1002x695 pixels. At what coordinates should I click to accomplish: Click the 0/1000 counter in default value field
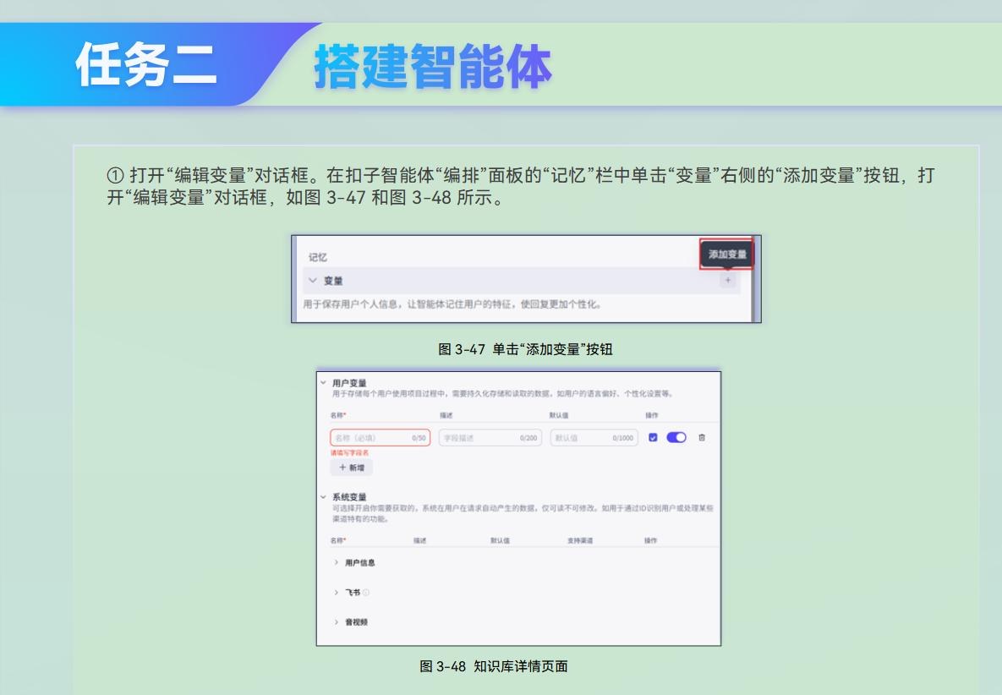point(622,438)
